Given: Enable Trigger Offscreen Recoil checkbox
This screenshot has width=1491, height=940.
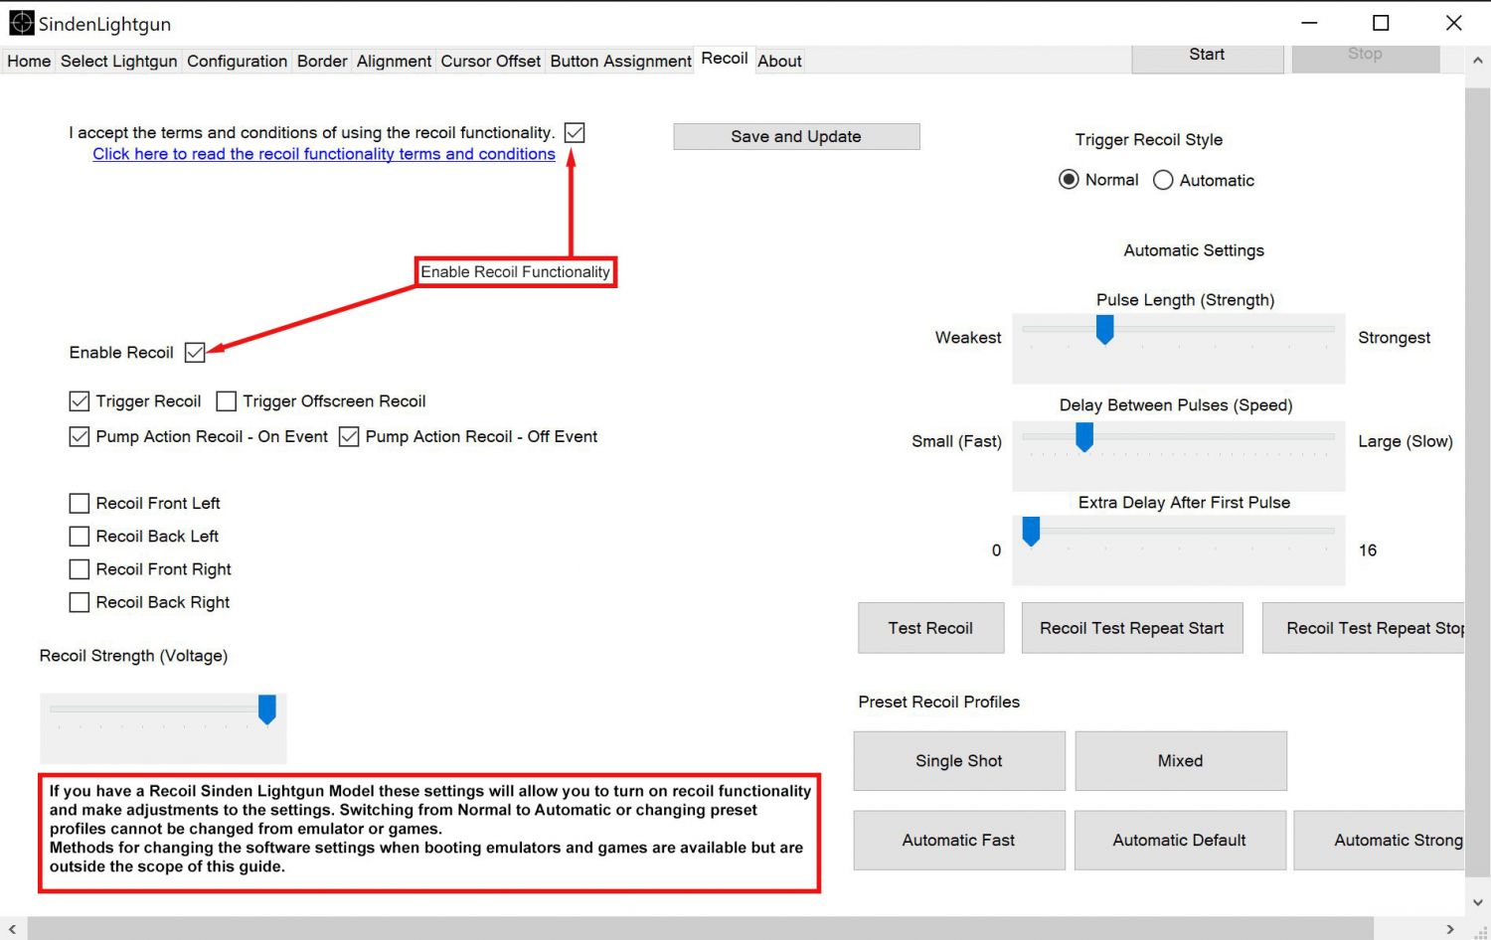Looking at the screenshot, I should [227, 401].
